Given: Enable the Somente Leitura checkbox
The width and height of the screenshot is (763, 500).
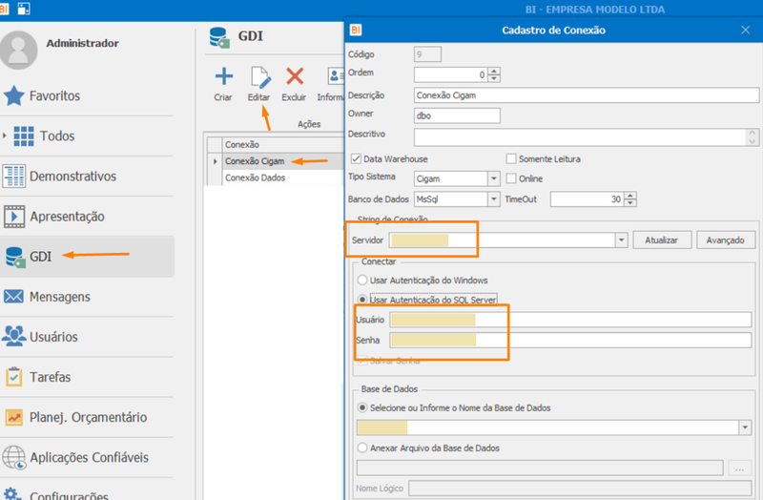Looking at the screenshot, I should pos(511,158).
